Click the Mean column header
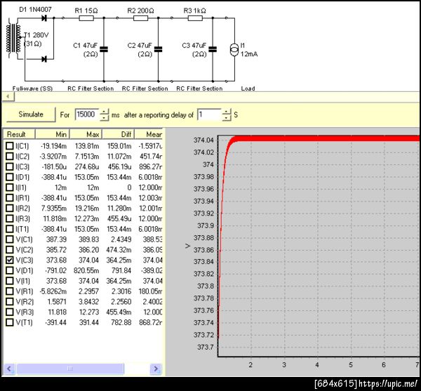This screenshot has width=421, height=391. tap(149, 134)
